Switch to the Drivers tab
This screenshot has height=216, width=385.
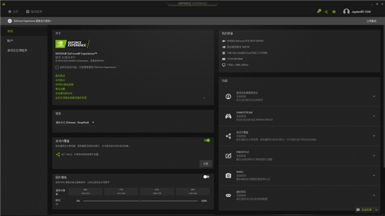(34, 11)
